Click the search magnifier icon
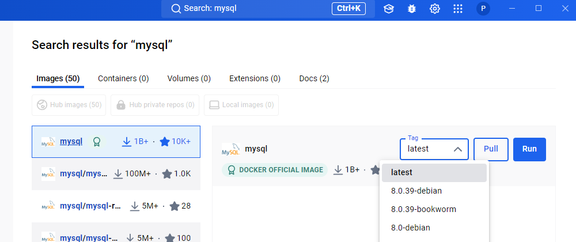 pyautogui.click(x=176, y=9)
